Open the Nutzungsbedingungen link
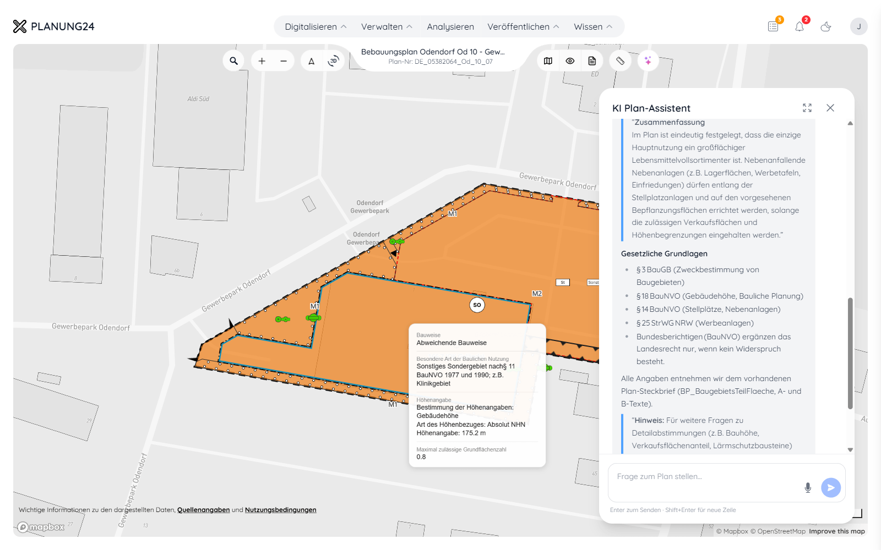The image size is (881, 550). [281, 510]
